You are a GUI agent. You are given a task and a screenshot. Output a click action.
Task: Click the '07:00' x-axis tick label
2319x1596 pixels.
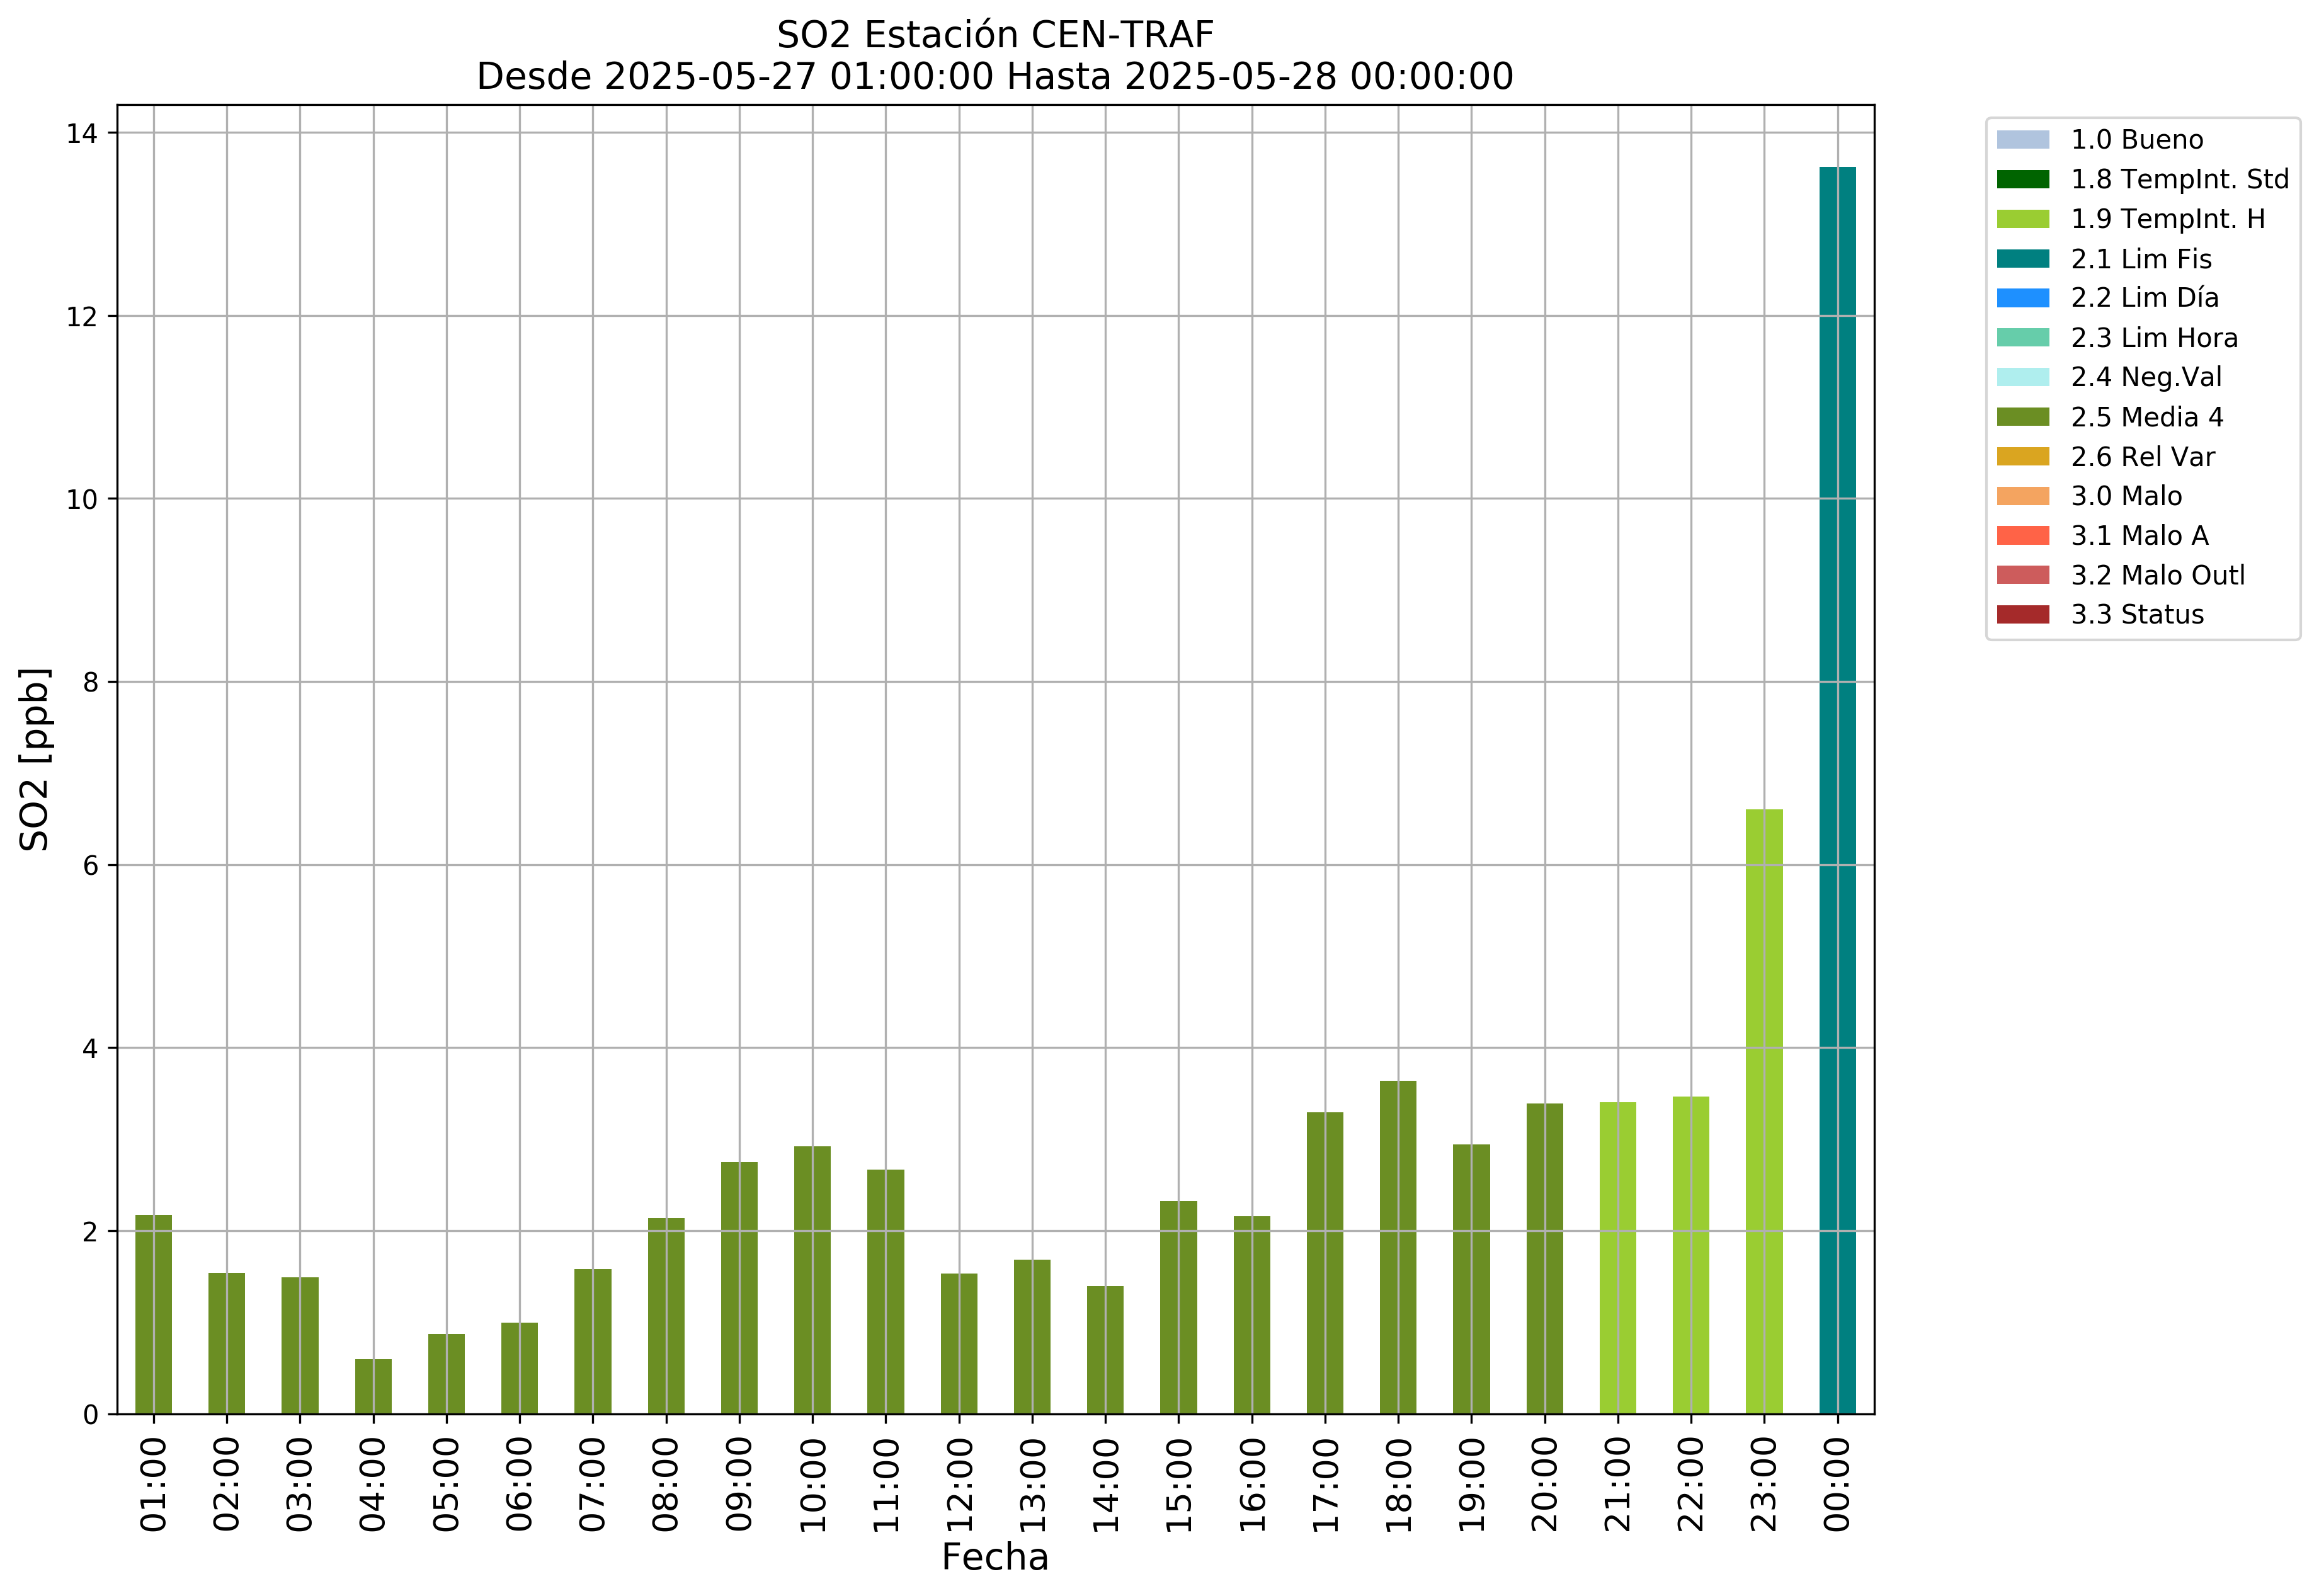coord(593,1484)
